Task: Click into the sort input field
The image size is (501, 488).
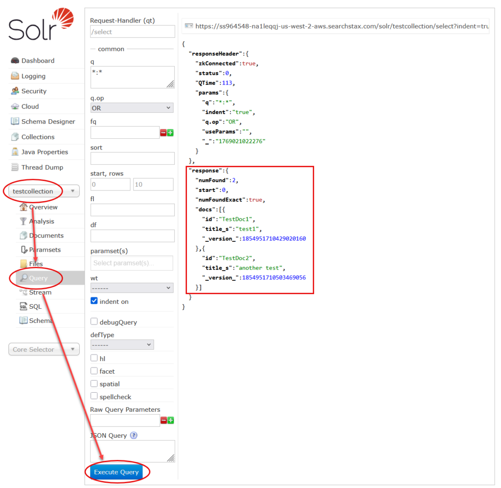Action: pos(132,158)
